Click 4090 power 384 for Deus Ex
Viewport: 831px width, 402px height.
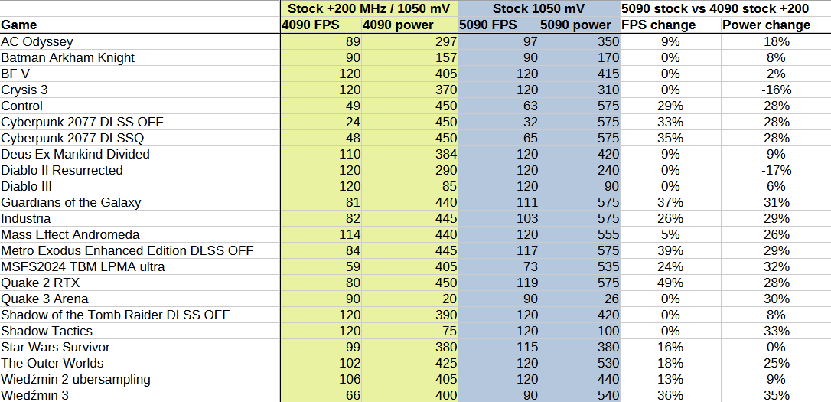409,154
